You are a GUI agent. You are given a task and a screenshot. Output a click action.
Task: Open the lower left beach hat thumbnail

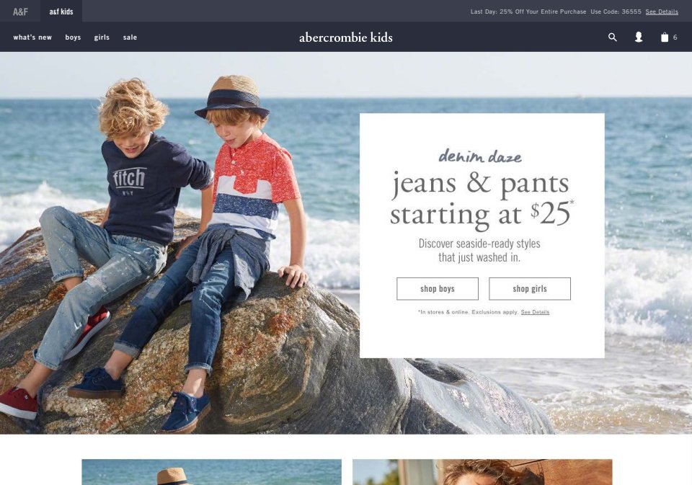[211, 472]
